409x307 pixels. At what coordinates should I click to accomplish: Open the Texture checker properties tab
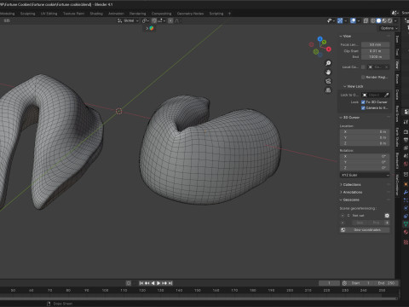pos(406,242)
